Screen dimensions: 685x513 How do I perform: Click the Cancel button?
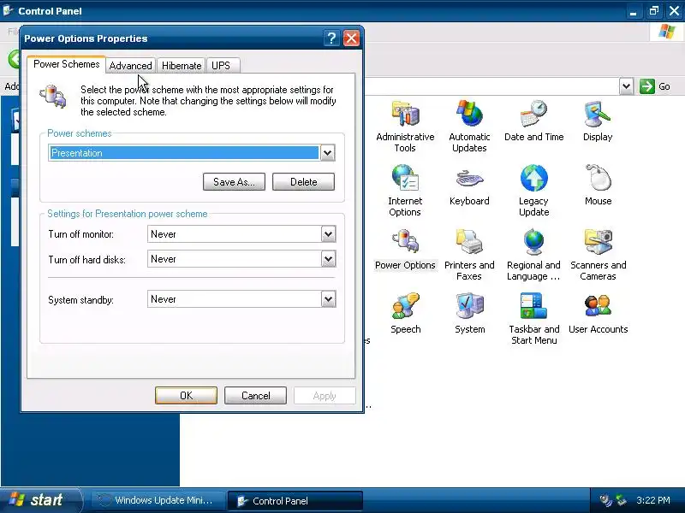pos(255,396)
